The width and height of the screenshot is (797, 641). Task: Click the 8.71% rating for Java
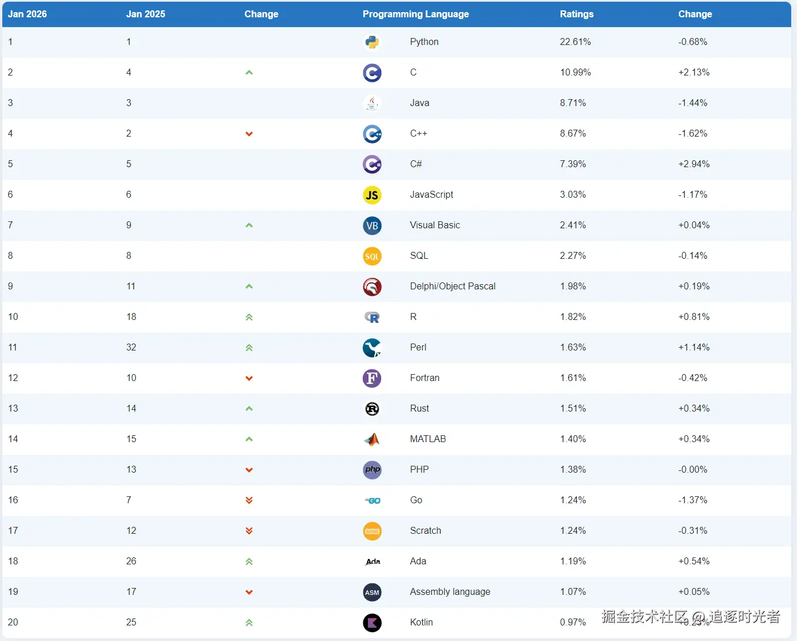573,103
